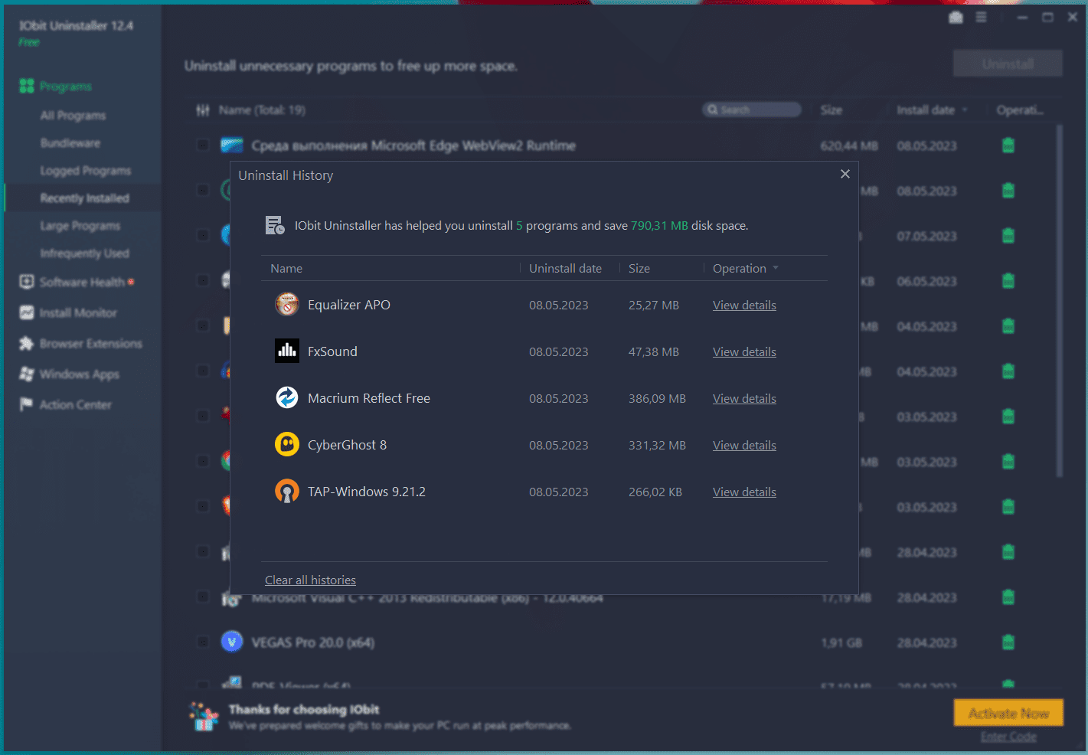
Task: Click the trash icon for the 06.05.2023 program
Action: 1008,281
